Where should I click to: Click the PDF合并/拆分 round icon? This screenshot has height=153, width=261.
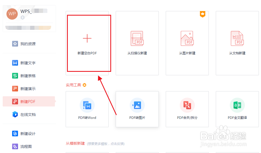pyautogui.click(x=187, y=105)
